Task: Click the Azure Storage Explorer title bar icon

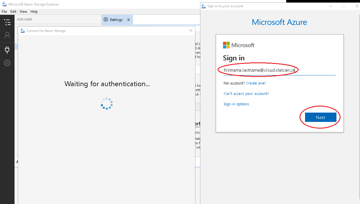Action: (x=4, y=4)
